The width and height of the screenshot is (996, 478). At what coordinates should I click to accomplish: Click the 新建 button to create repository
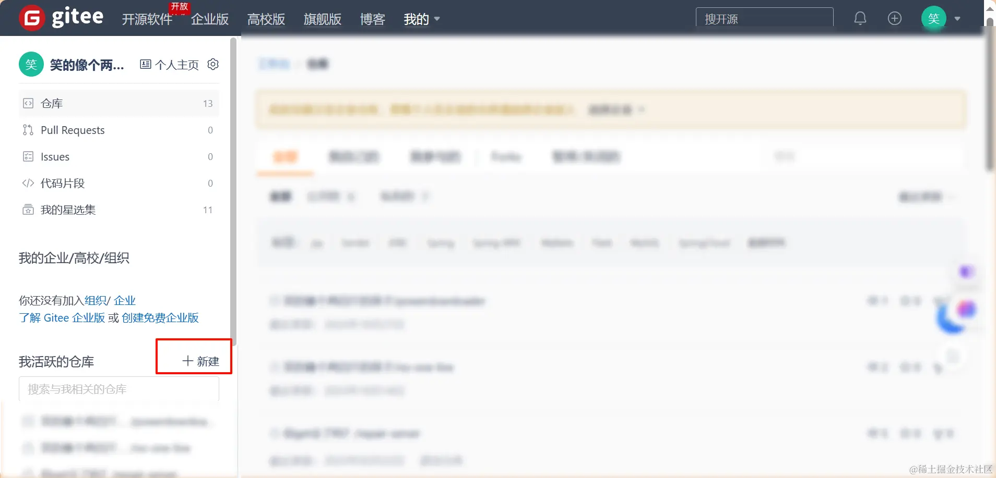tap(200, 361)
